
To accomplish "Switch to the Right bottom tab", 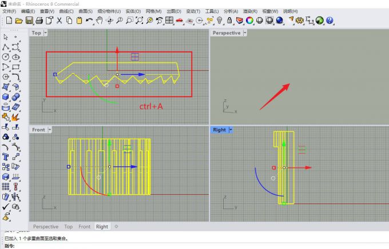I will (102, 227).
